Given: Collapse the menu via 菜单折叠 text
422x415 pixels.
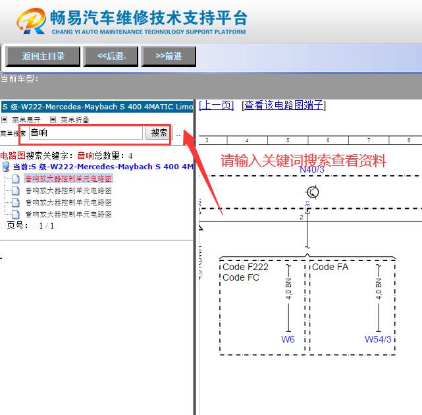Looking at the screenshot, I should click(75, 120).
